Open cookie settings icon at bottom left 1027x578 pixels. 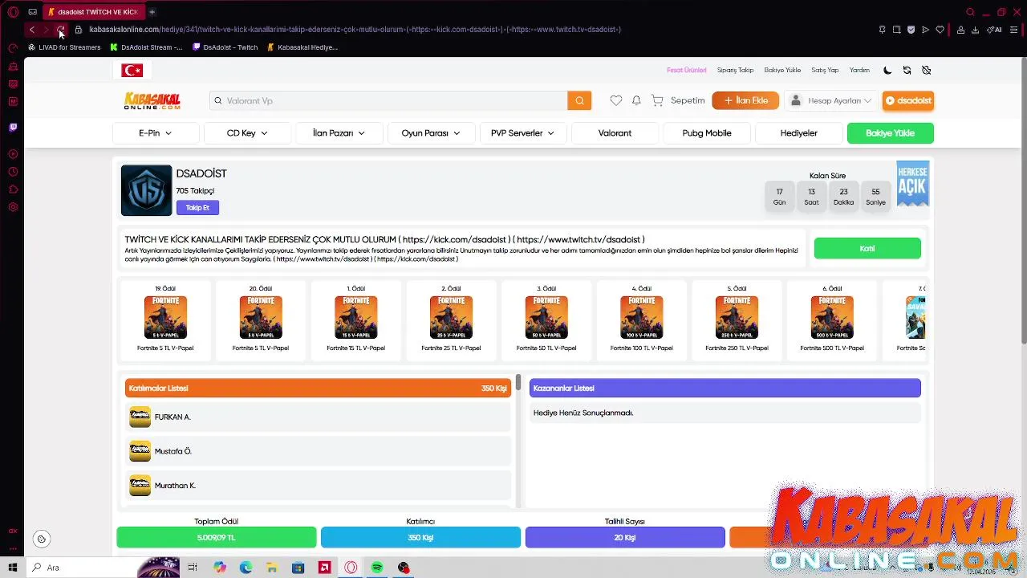pos(42,539)
